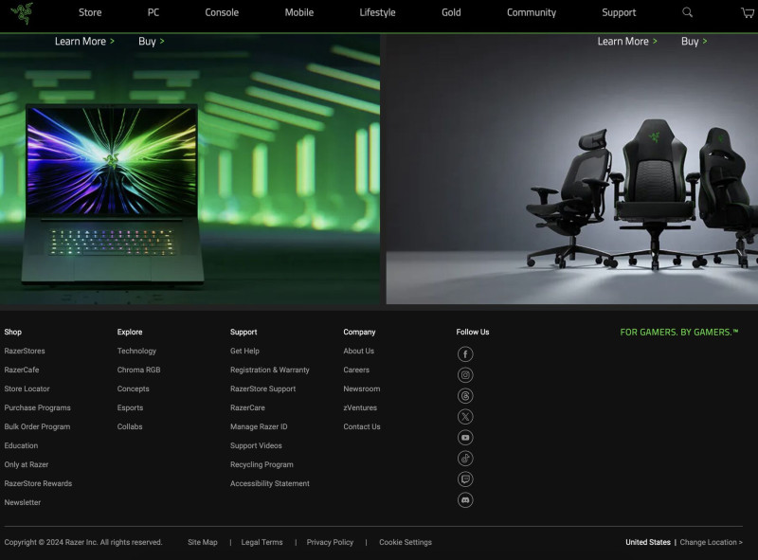Open the Store Locator link
Screen dimensions: 758x560
point(27,388)
